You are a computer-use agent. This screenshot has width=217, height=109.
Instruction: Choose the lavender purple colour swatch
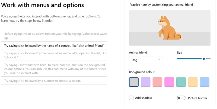tap(146, 82)
